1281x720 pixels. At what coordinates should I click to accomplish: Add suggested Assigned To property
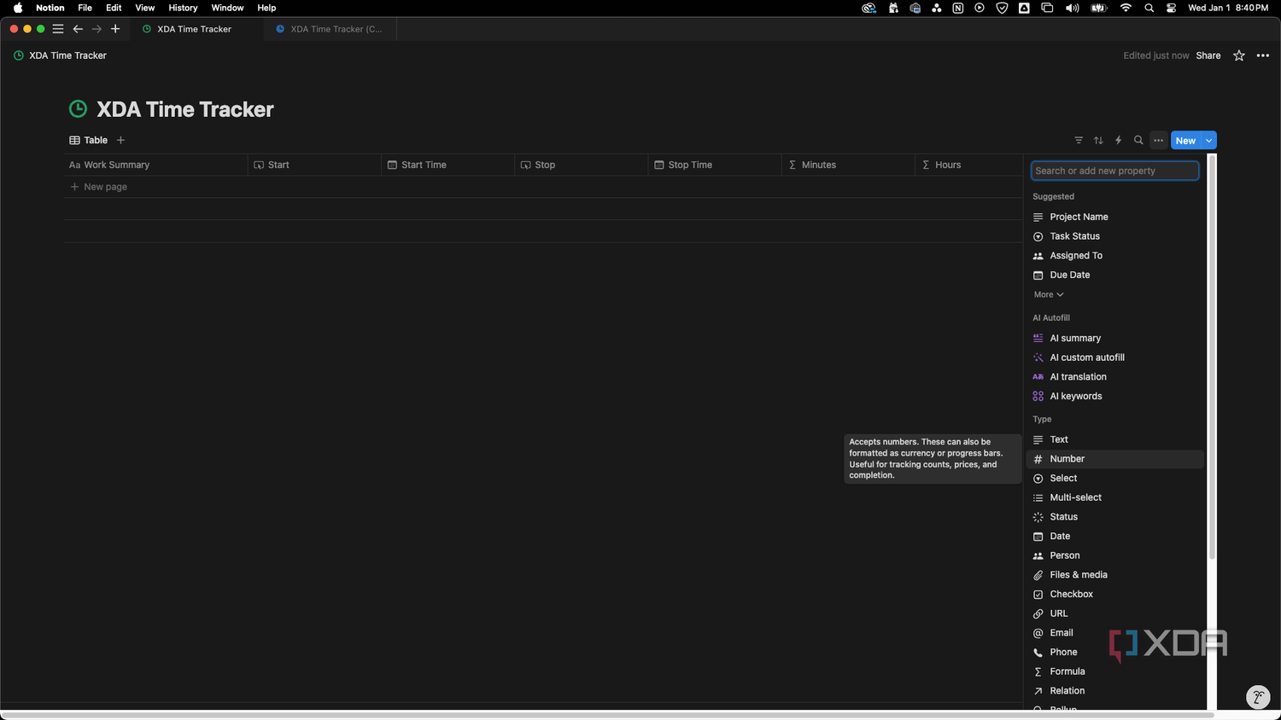point(1114,256)
